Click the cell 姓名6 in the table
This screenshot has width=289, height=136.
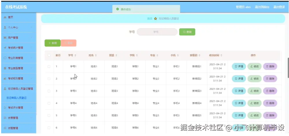pos(94,128)
